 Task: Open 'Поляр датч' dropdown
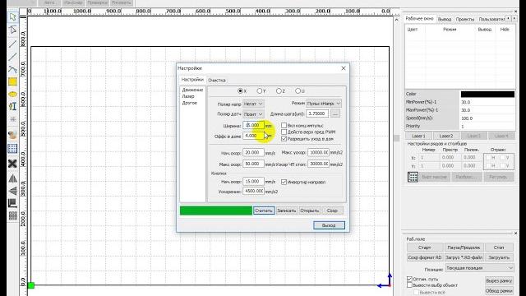coord(253,114)
